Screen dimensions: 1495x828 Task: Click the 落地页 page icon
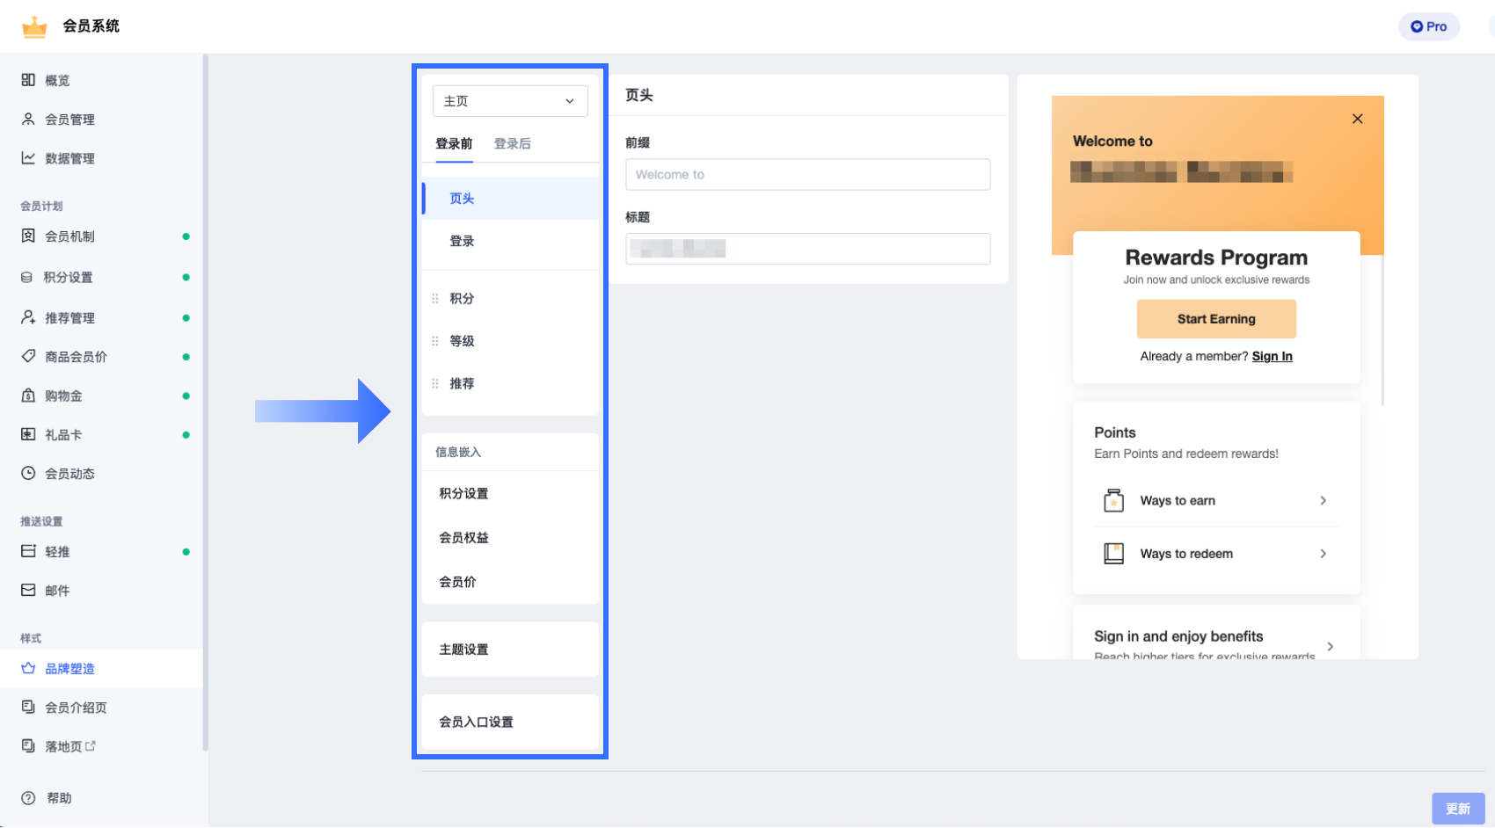click(x=28, y=745)
